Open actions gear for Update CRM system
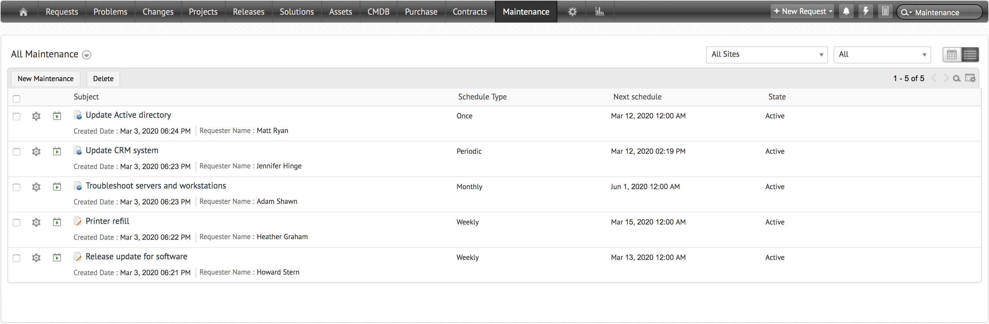 click(36, 151)
